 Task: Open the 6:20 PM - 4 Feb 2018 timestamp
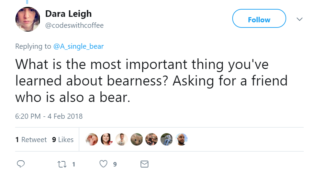click(49, 116)
